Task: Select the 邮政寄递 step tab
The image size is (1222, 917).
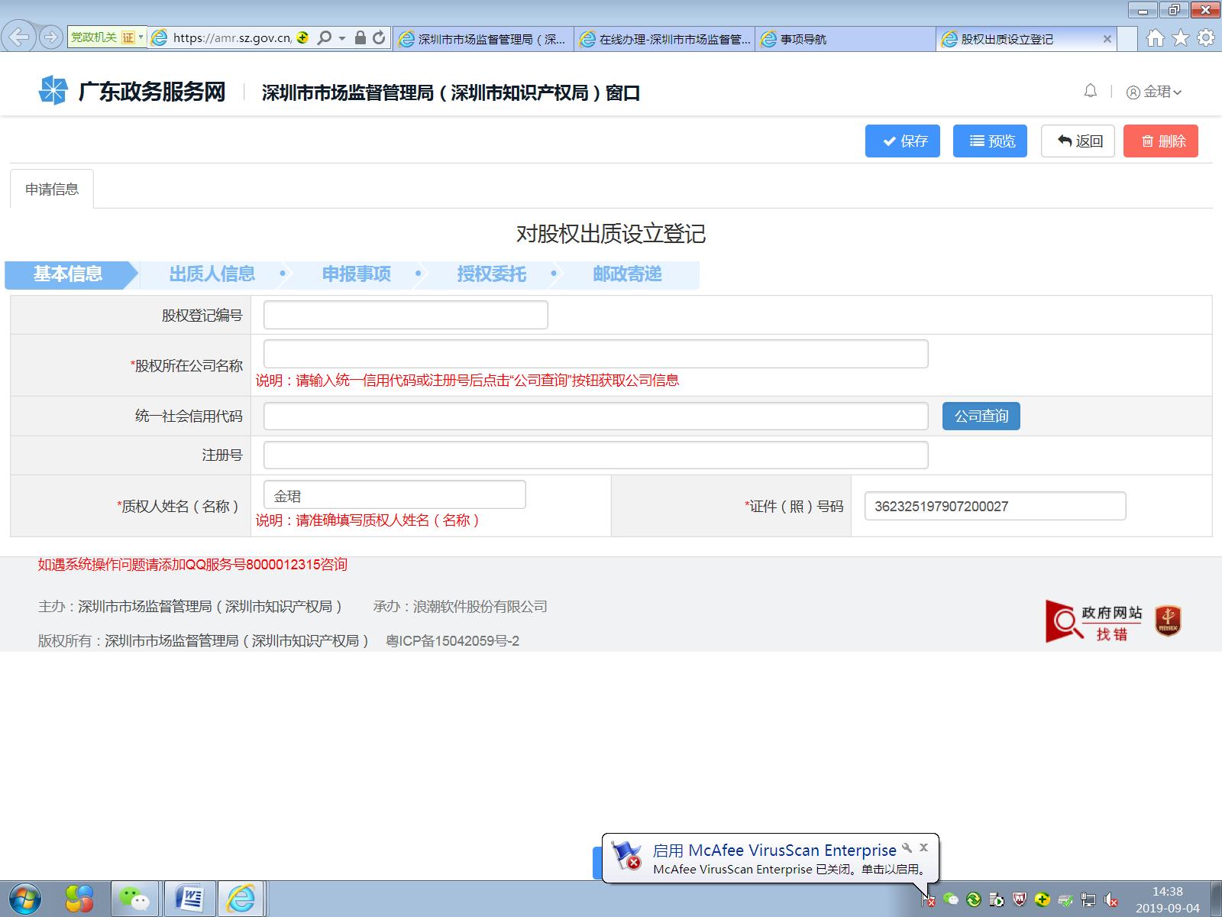Action: (628, 274)
